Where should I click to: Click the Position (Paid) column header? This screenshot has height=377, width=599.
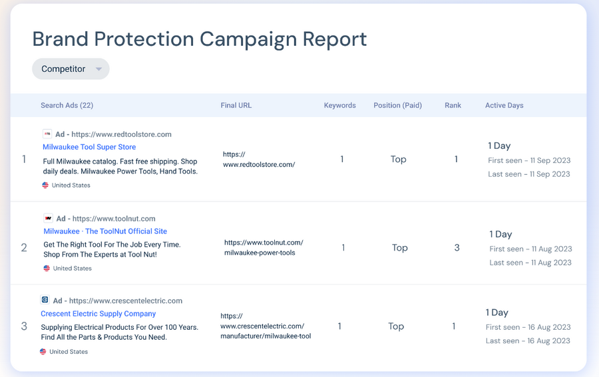click(x=398, y=105)
